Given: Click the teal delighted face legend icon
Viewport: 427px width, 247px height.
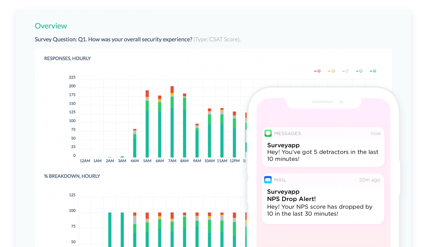Looking at the screenshot, I should [x=374, y=71].
